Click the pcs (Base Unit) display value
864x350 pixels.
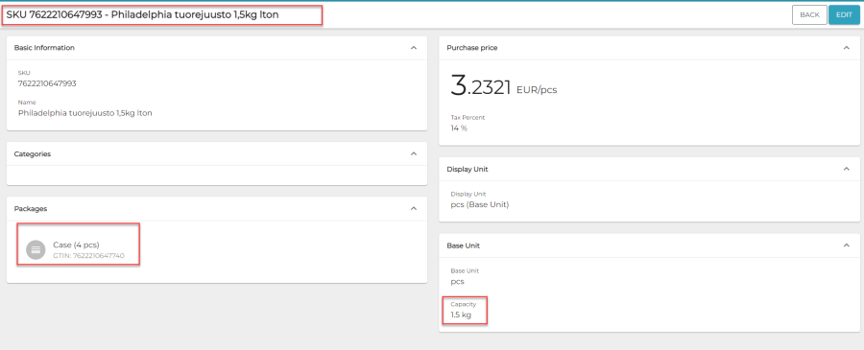pos(480,204)
